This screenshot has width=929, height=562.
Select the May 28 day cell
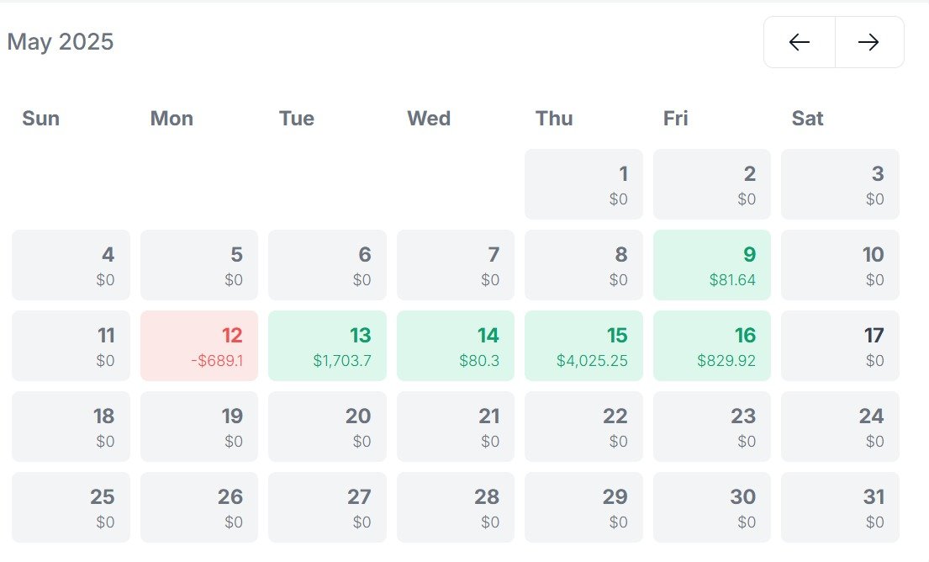coord(455,507)
